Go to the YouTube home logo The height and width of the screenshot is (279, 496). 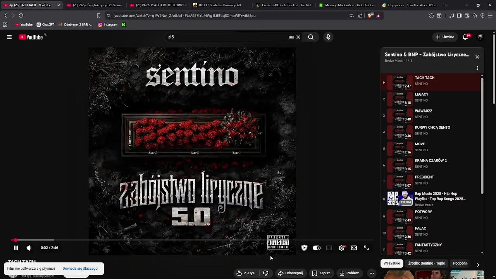pos(31,37)
